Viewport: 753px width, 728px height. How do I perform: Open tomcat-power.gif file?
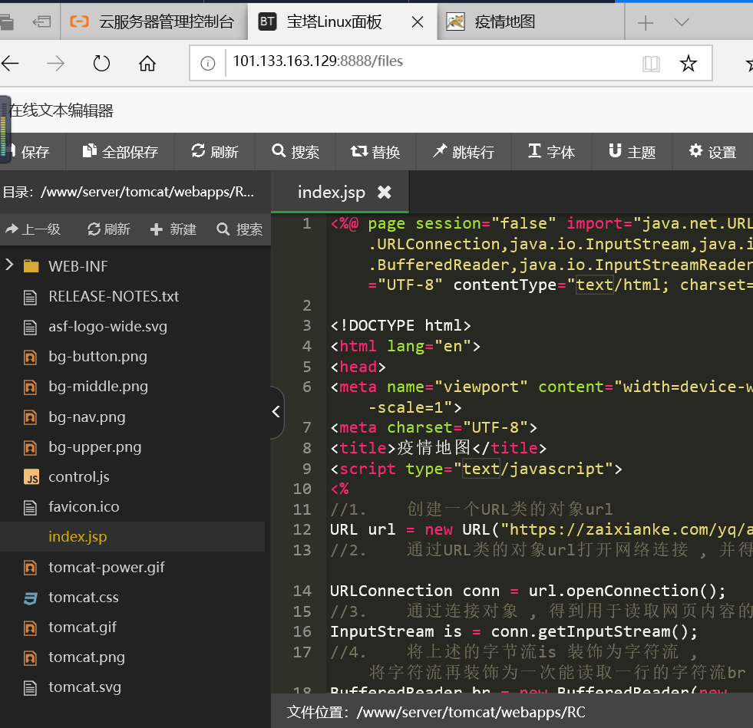click(x=106, y=567)
